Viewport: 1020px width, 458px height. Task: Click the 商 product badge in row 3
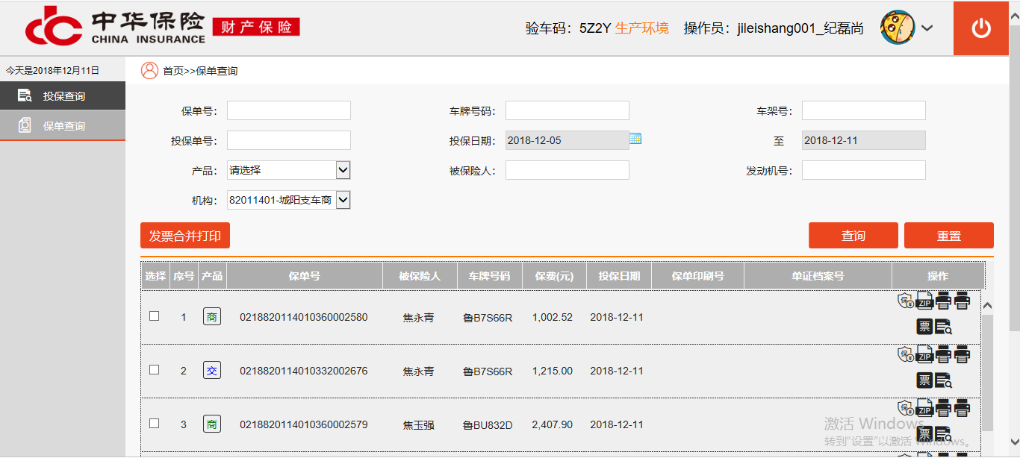click(212, 424)
